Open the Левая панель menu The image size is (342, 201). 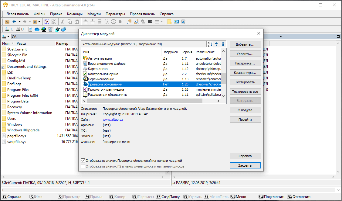tap(18, 14)
